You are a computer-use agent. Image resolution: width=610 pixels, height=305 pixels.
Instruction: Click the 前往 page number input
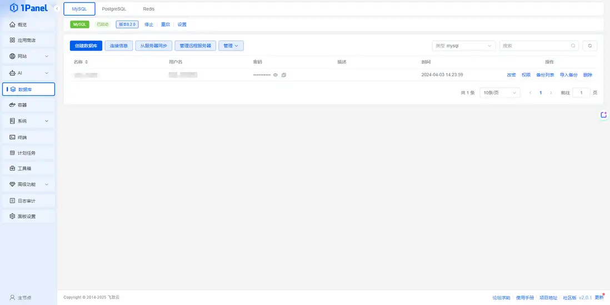[x=582, y=93]
